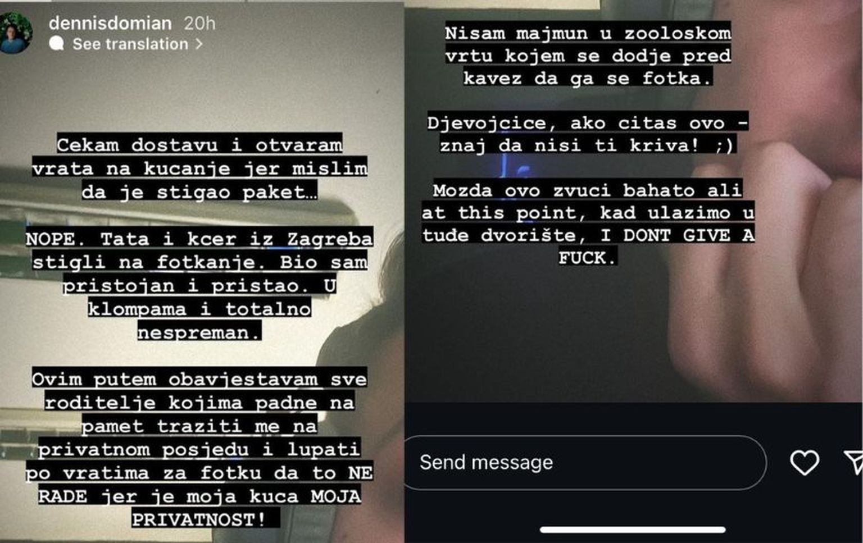Open dennisdomian's profile avatar
Screen dimensions: 863x543
15,33
